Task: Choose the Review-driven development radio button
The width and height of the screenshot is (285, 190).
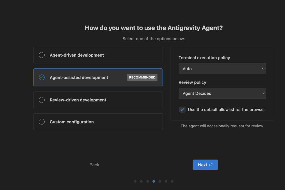Action: point(42,100)
